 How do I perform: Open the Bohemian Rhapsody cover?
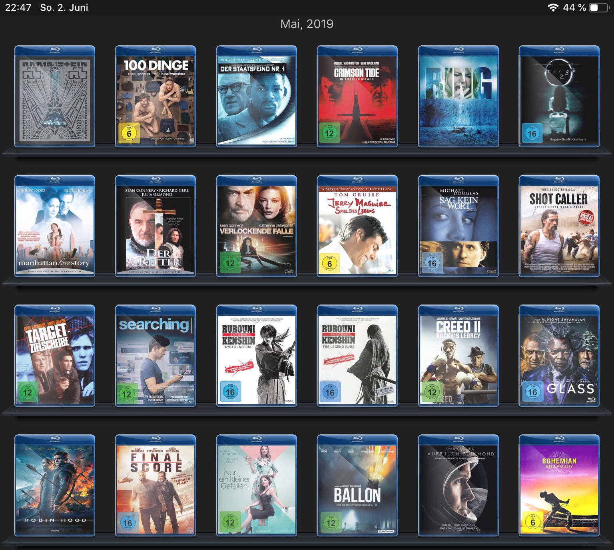(x=559, y=486)
